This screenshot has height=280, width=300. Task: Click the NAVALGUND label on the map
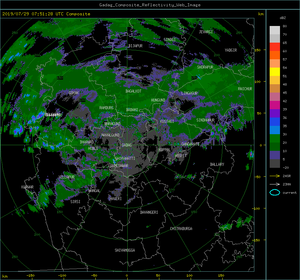click(x=110, y=135)
